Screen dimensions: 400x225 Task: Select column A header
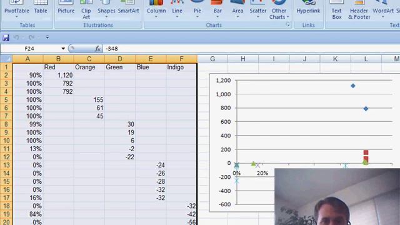27,59
